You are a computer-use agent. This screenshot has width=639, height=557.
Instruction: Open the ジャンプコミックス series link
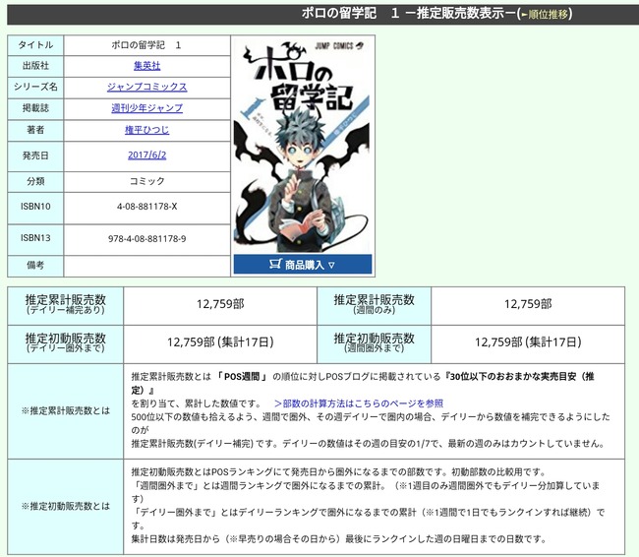click(146, 87)
